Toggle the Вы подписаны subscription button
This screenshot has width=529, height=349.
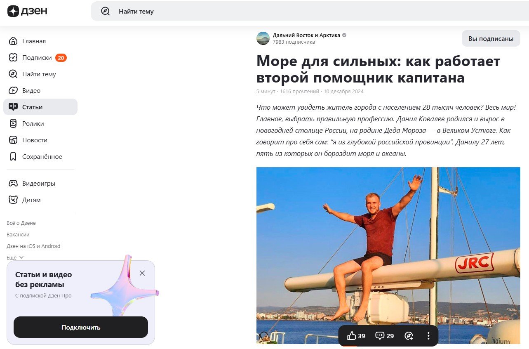491,39
